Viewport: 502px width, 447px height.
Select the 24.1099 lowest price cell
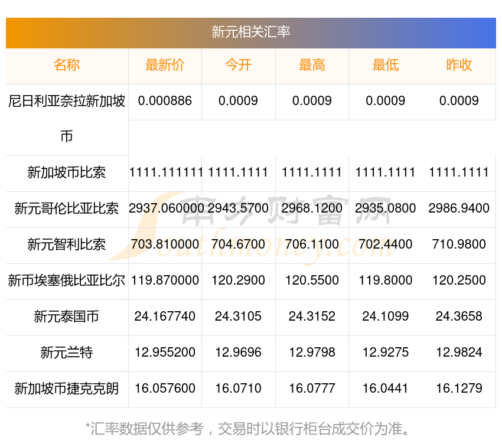(x=385, y=317)
